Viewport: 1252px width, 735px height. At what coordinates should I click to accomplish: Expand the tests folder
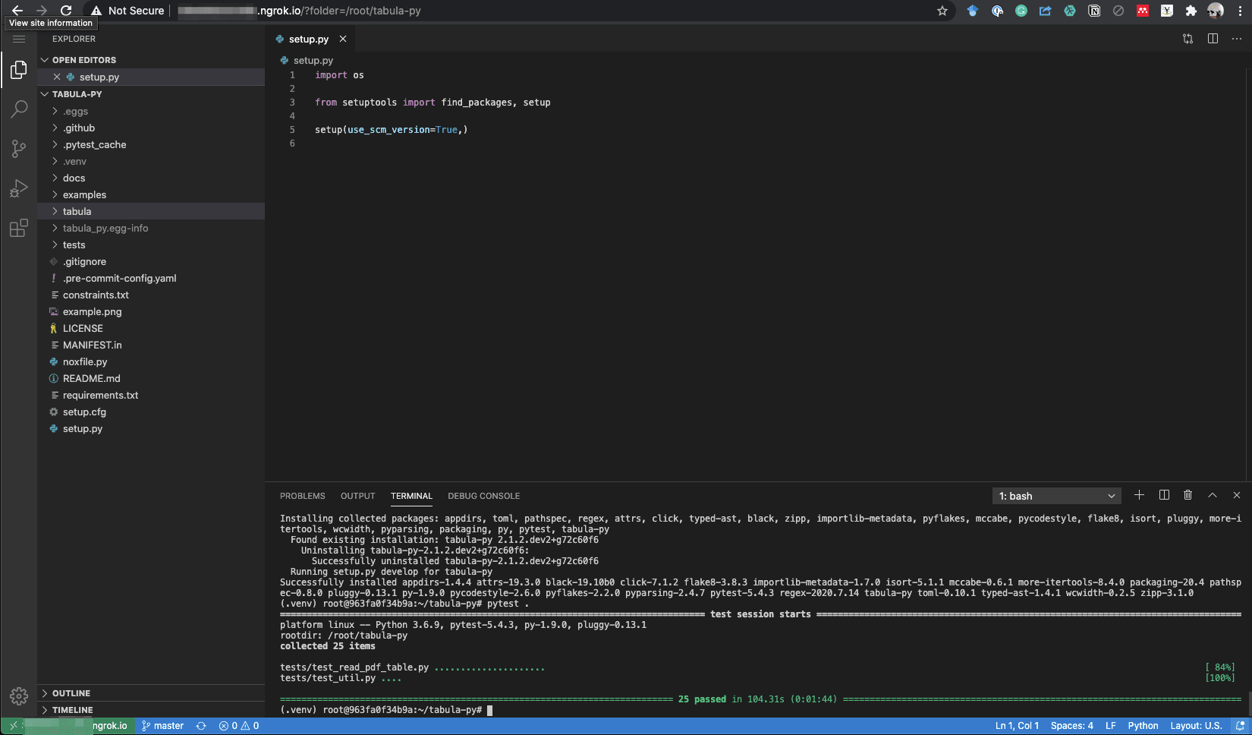(x=74, y=244)
